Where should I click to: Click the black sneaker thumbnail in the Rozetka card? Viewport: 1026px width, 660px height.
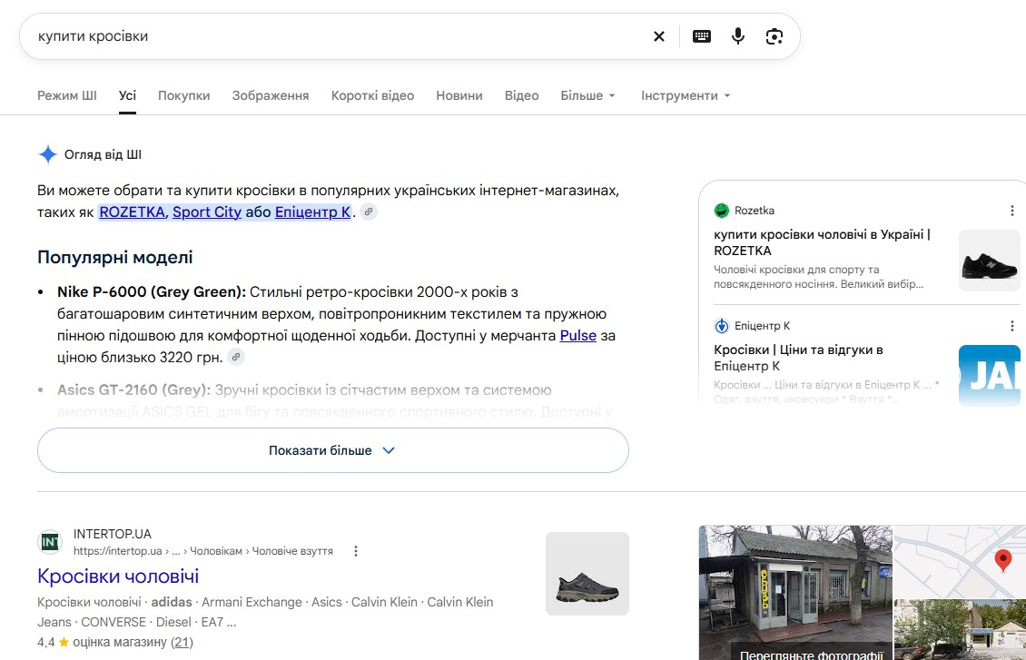[x=990, y=261]
